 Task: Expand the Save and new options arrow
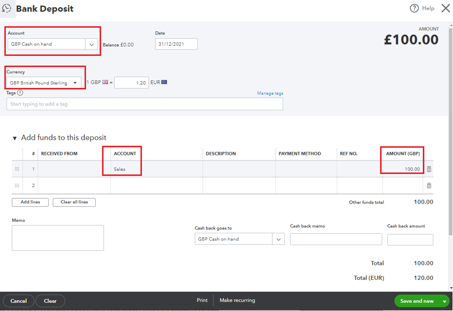[444, 301]
